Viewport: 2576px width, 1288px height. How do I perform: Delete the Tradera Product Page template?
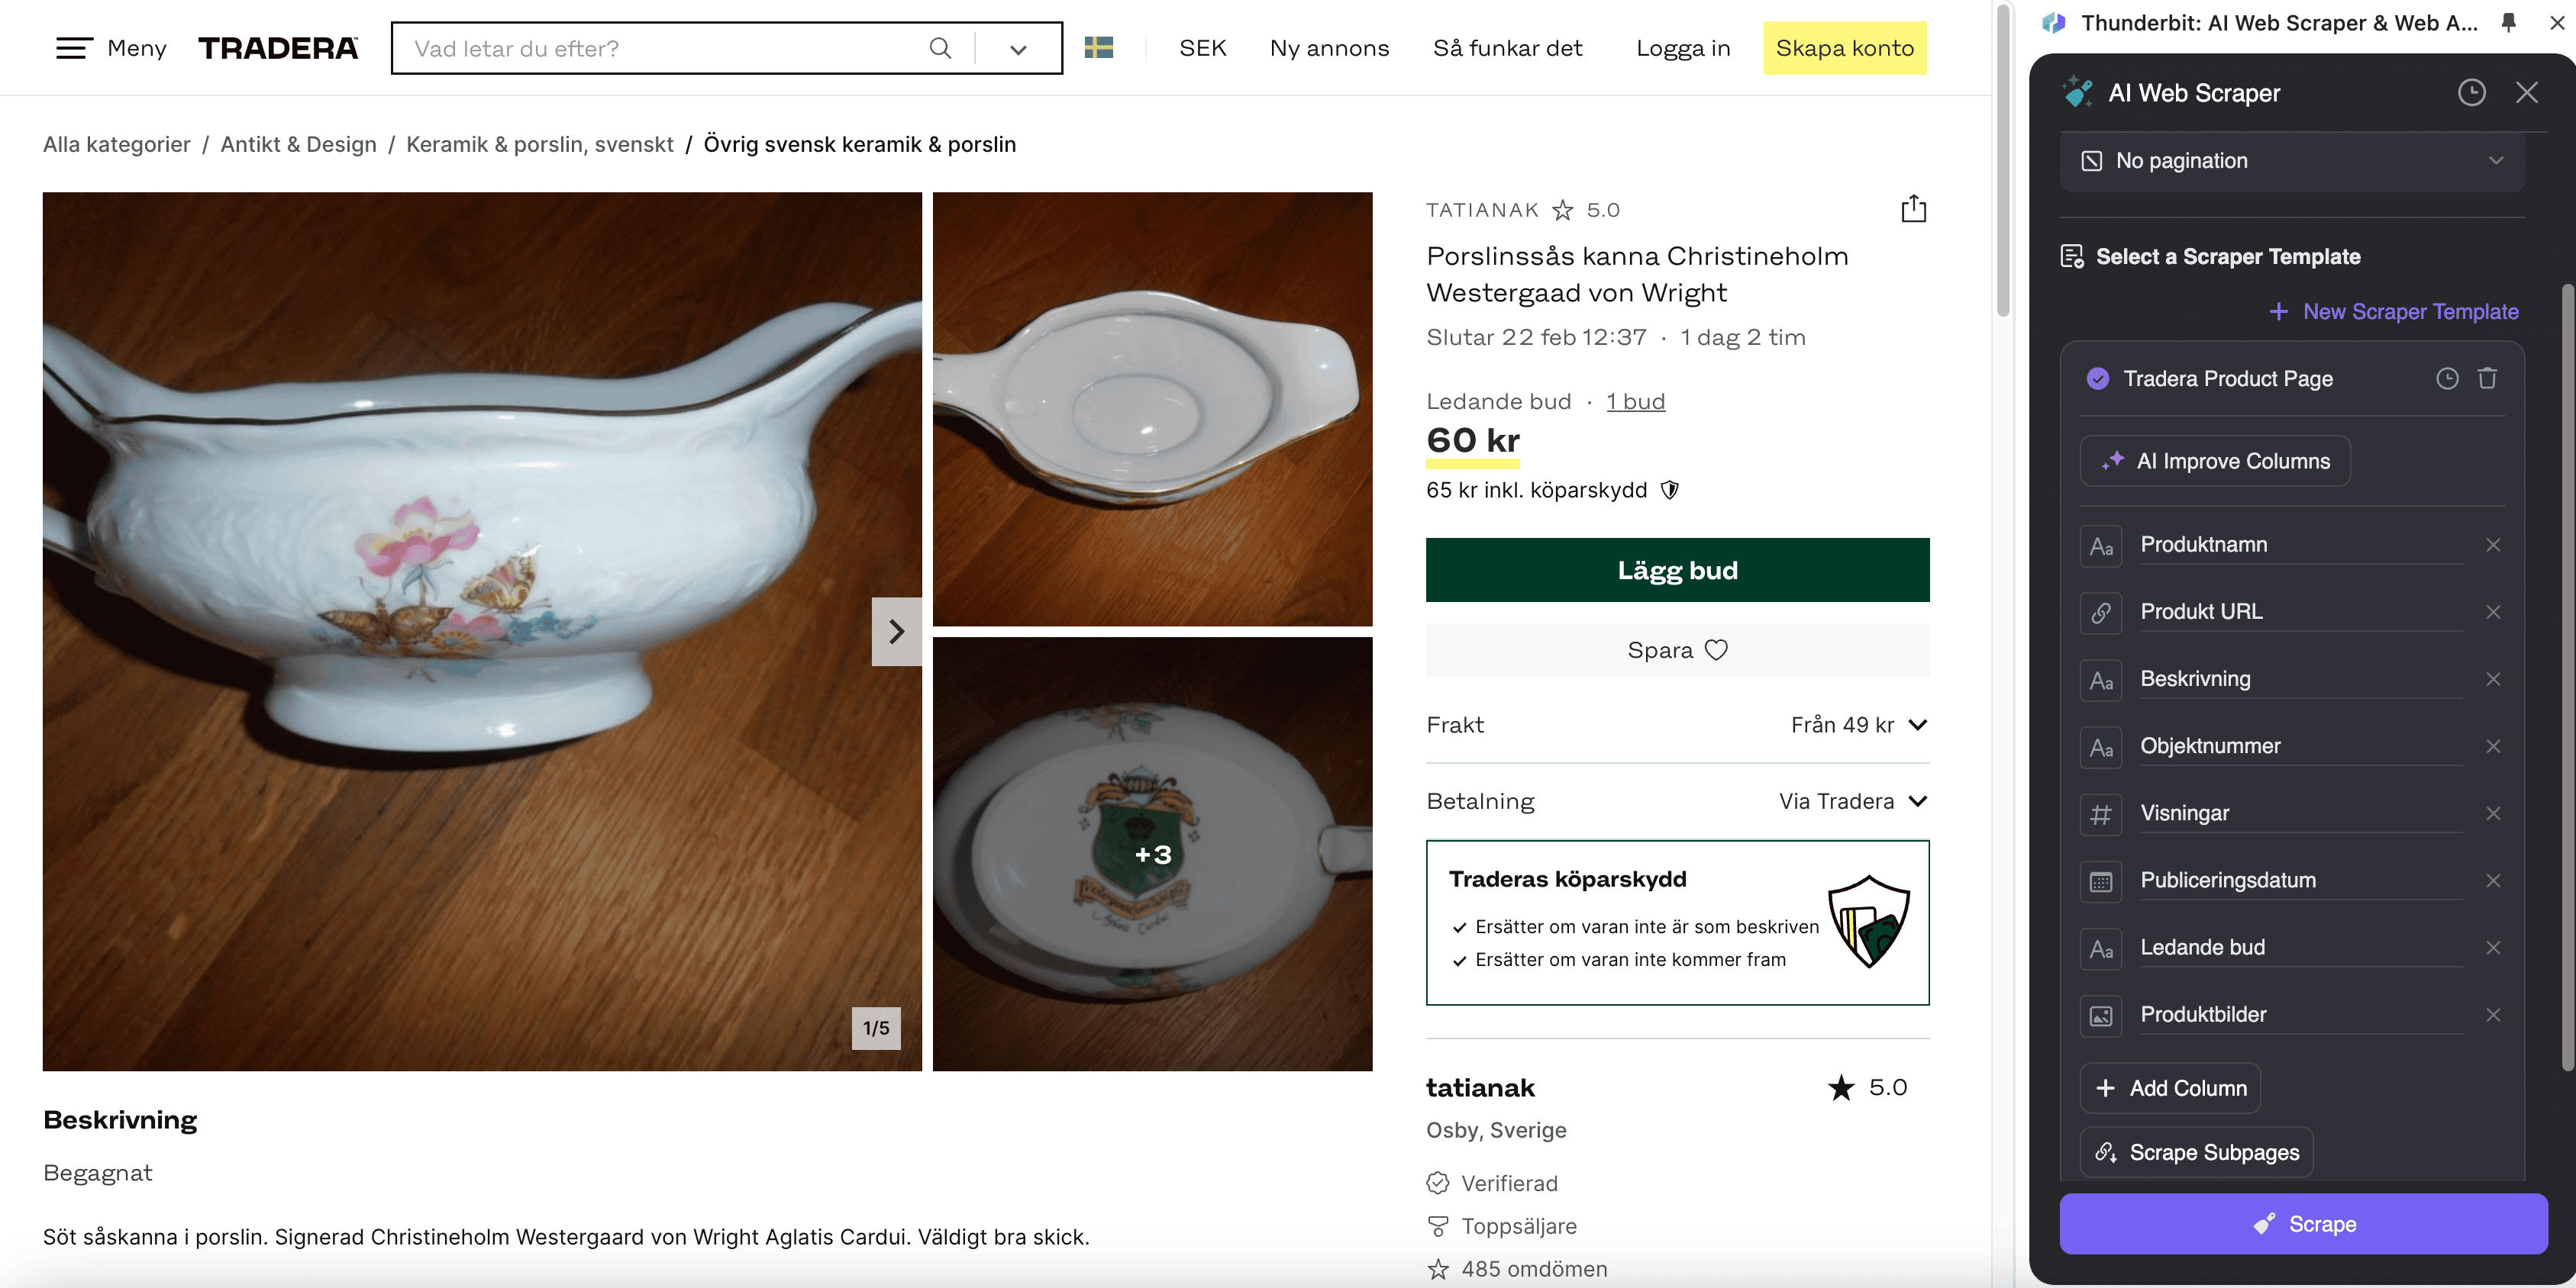(x=2487, y=378)
